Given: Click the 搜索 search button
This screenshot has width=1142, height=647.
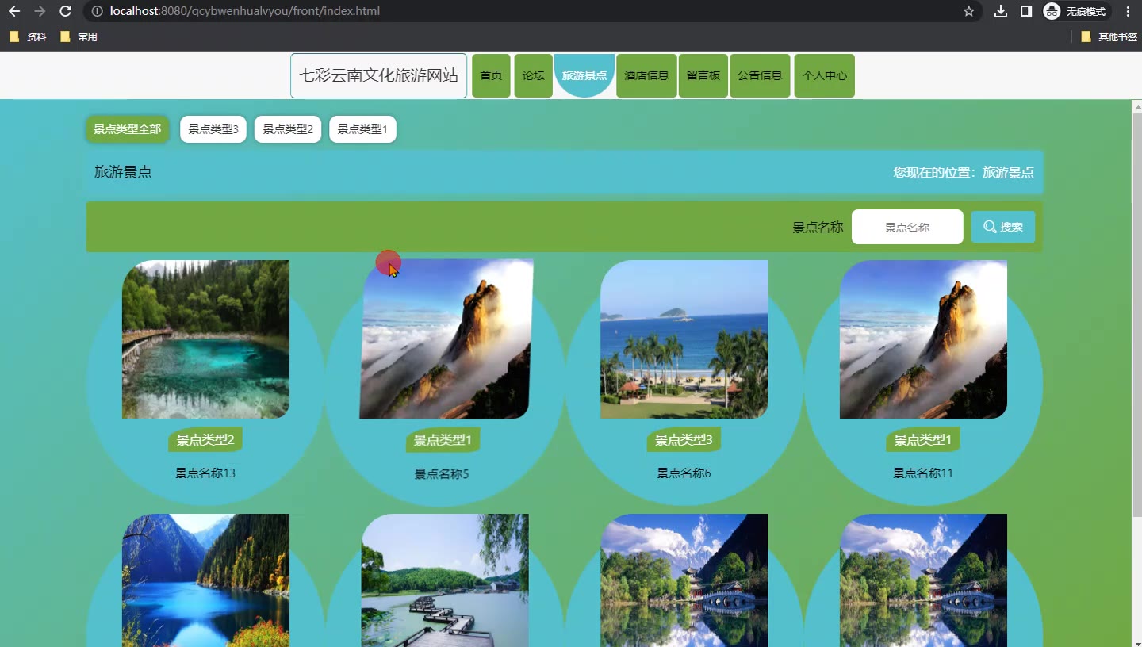Looking at the screenshot, I should pyautogui.click(x=1003, y=227).
